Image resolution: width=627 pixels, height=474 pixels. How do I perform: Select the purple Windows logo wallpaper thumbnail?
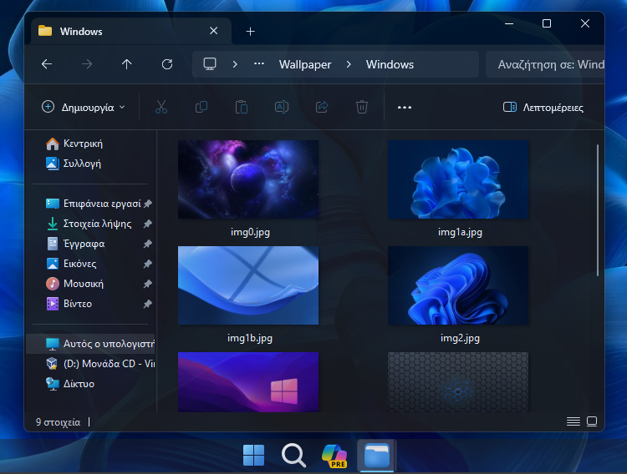point(248,381)
